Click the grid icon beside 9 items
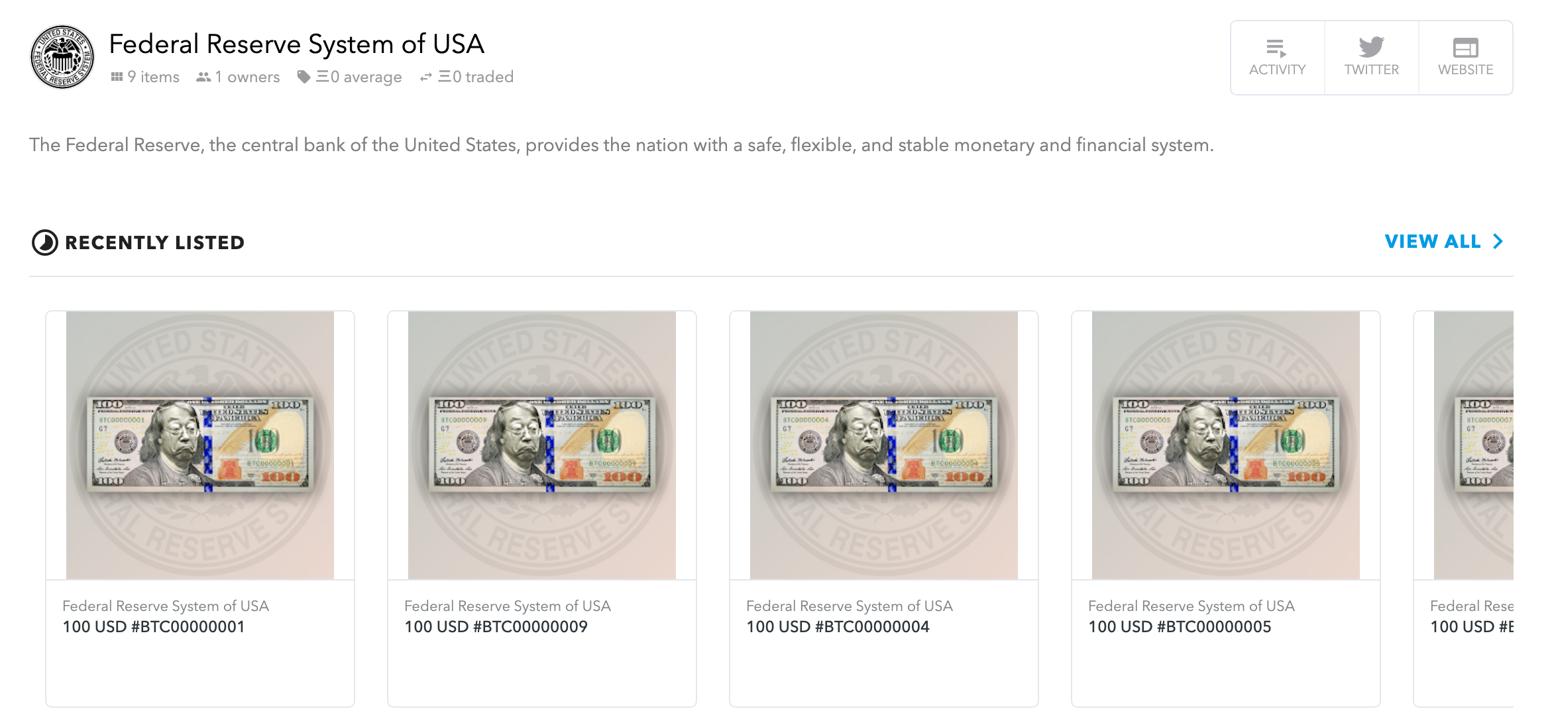 [x=117, y=77]
